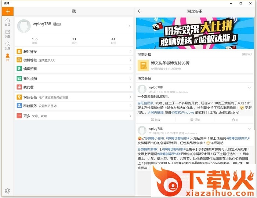Open chevron on the 更多 row
Screen dimensions: 257x198
click(x=130, y=116)
